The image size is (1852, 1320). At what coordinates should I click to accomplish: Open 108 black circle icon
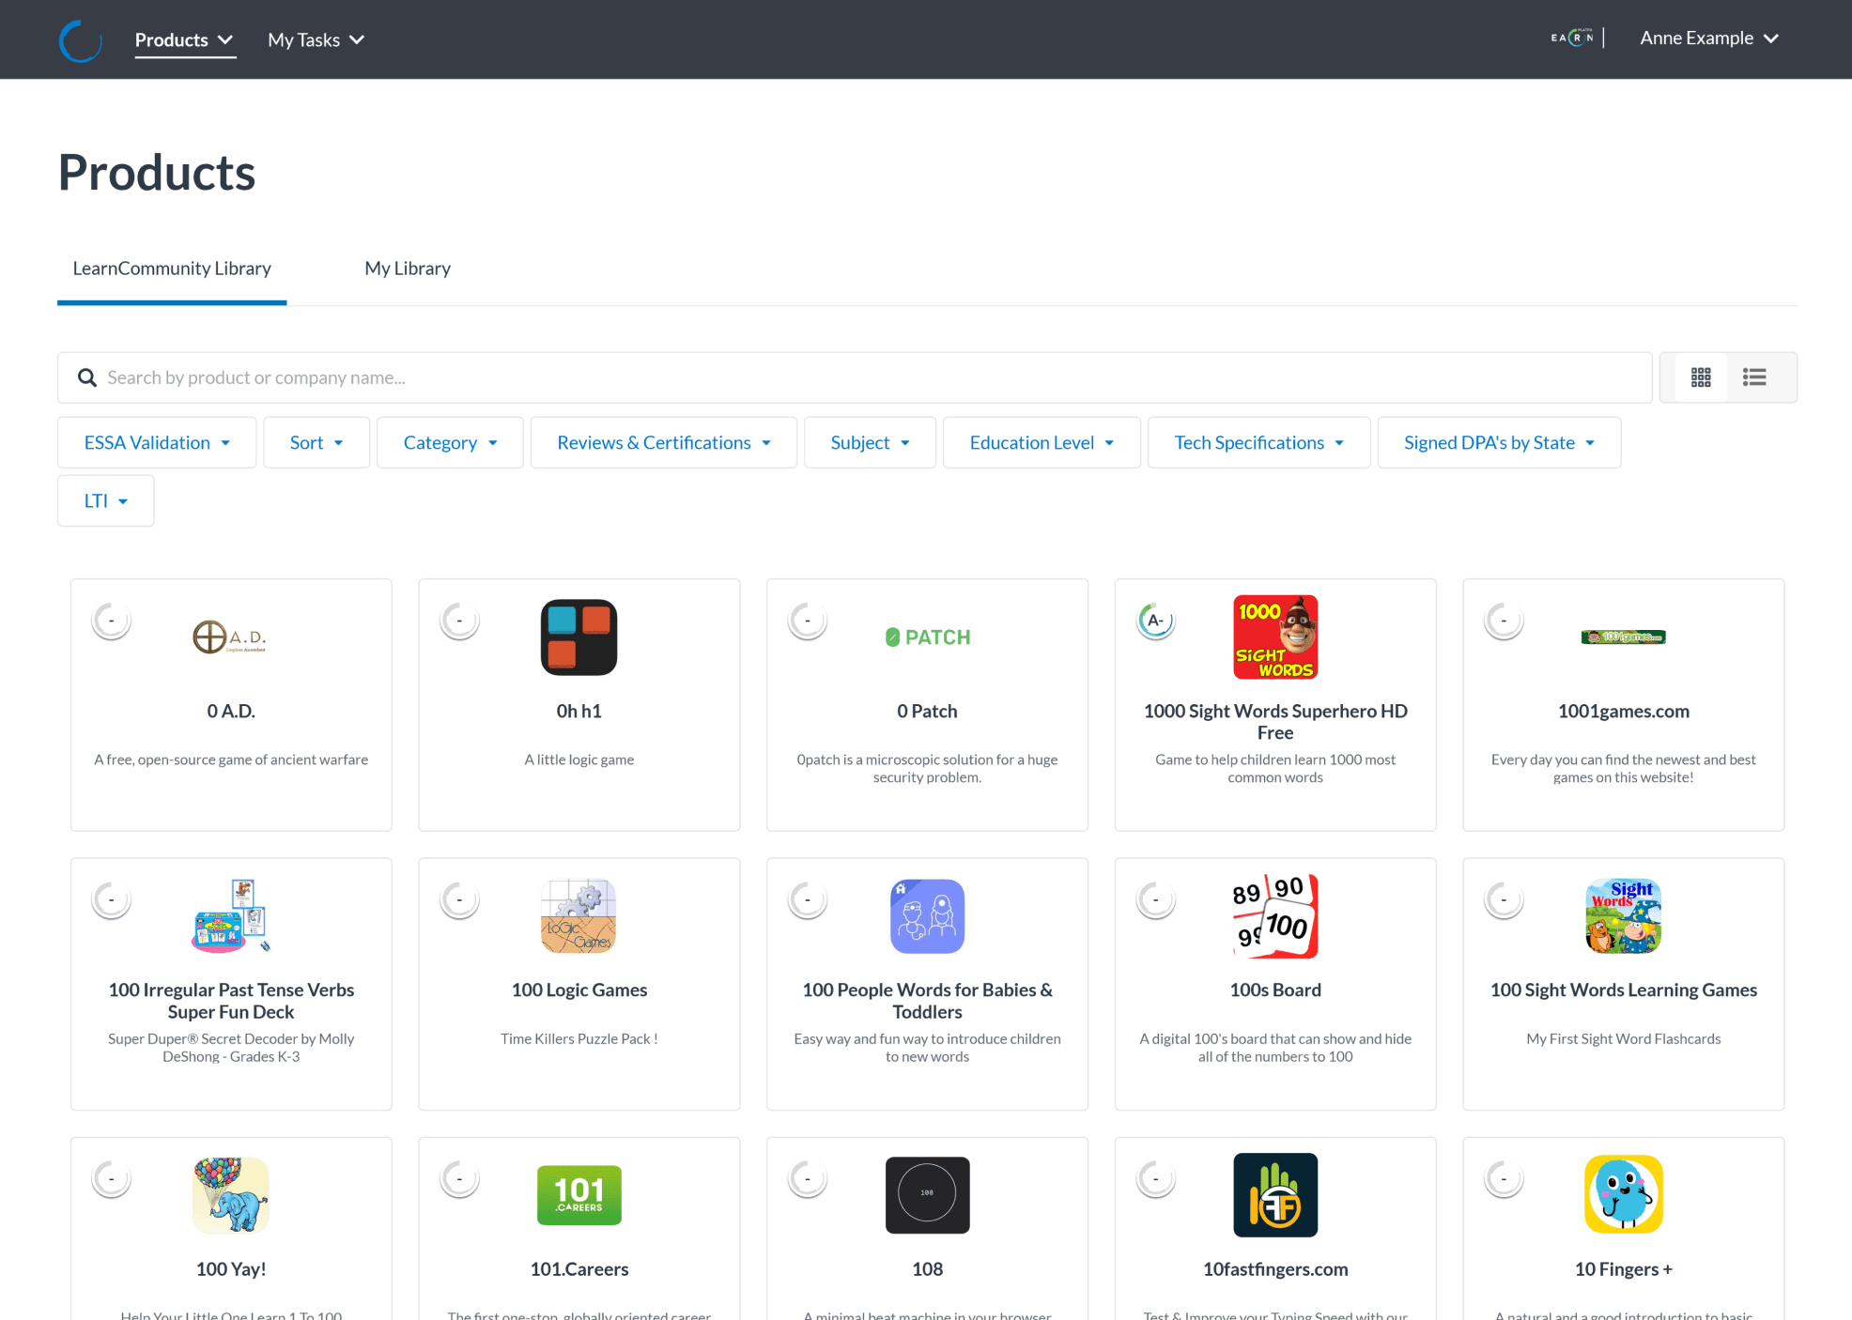tap(927, 1195)
